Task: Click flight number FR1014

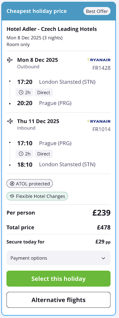Action: click(101, 129)
